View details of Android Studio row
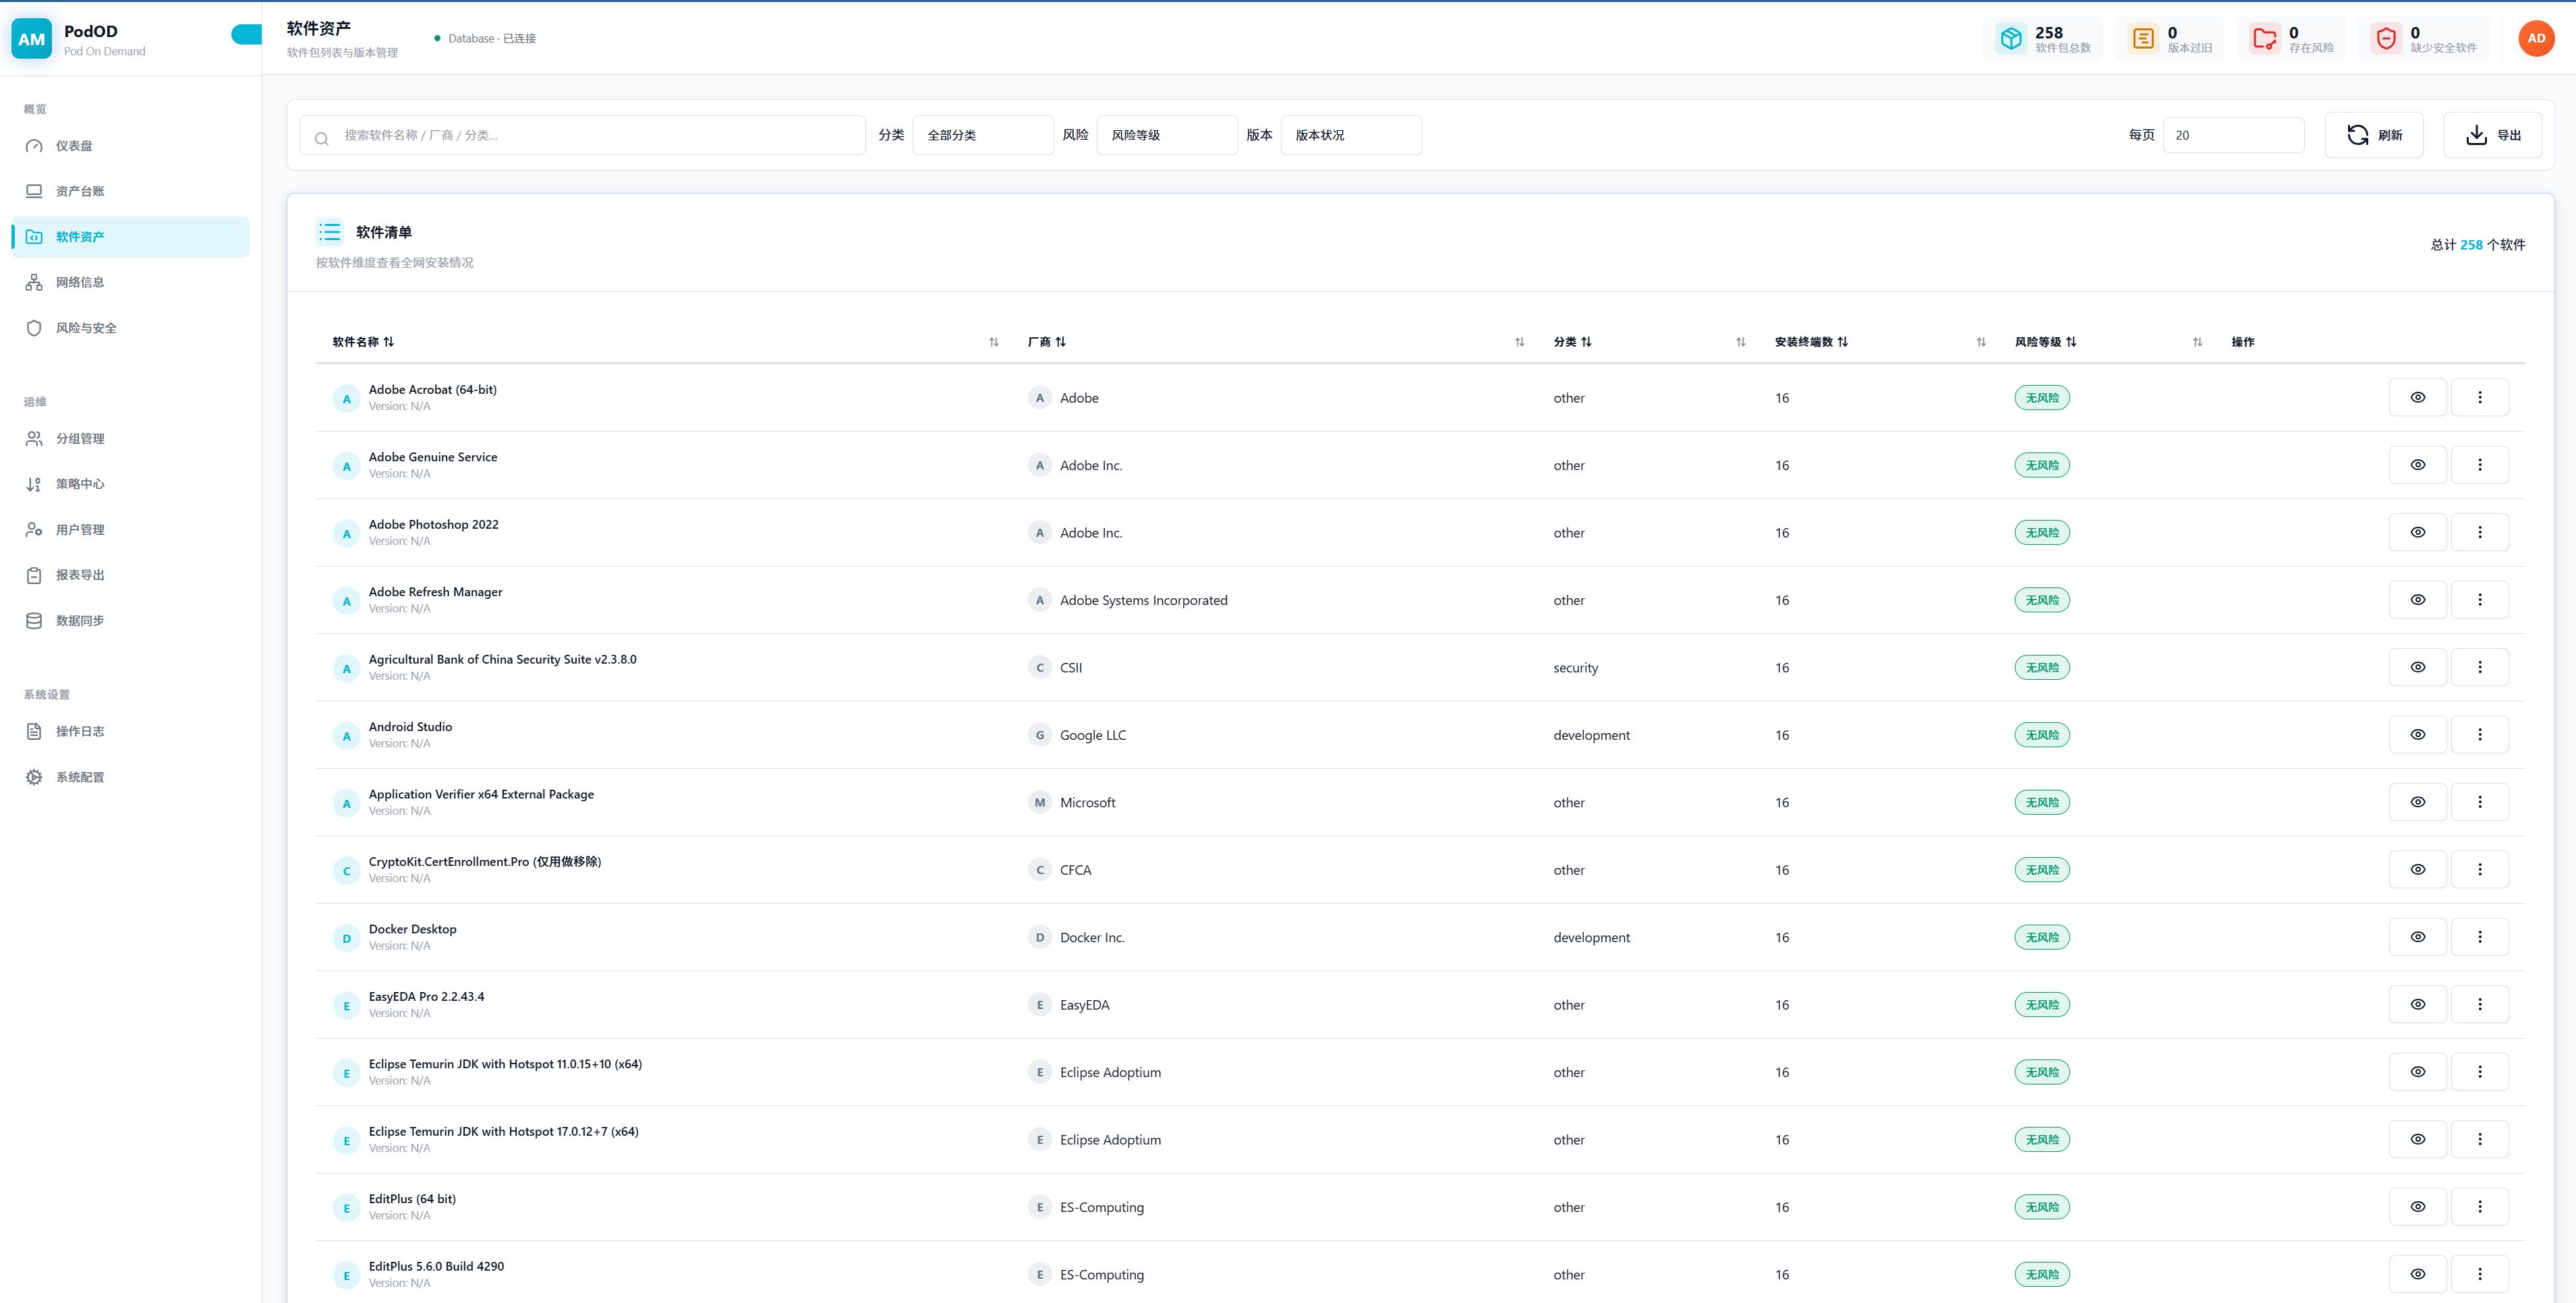 click(x=2417, y=735)
